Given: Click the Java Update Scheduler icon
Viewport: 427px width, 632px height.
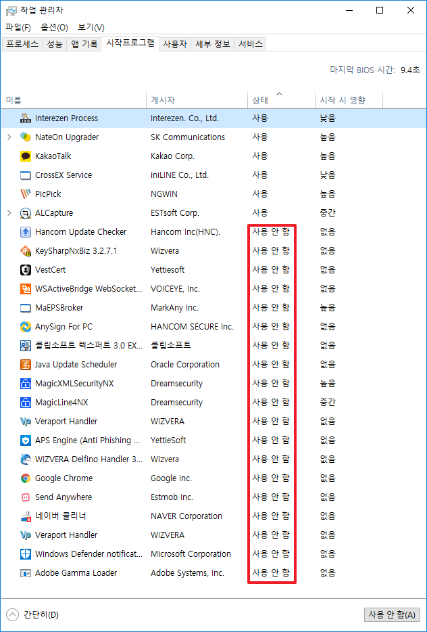Looking at the screenshot, I should pyautogui.click(x=26, y=365).
